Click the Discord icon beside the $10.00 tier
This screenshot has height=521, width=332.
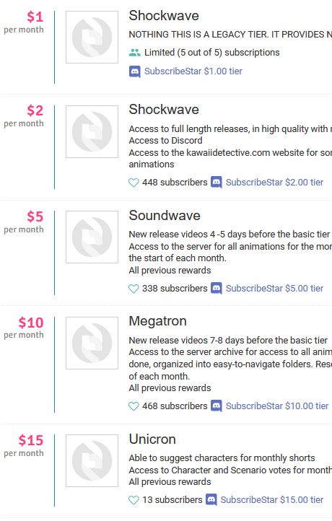coord(217,406)
